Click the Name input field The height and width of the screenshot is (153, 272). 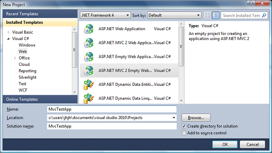coord(112,109)
